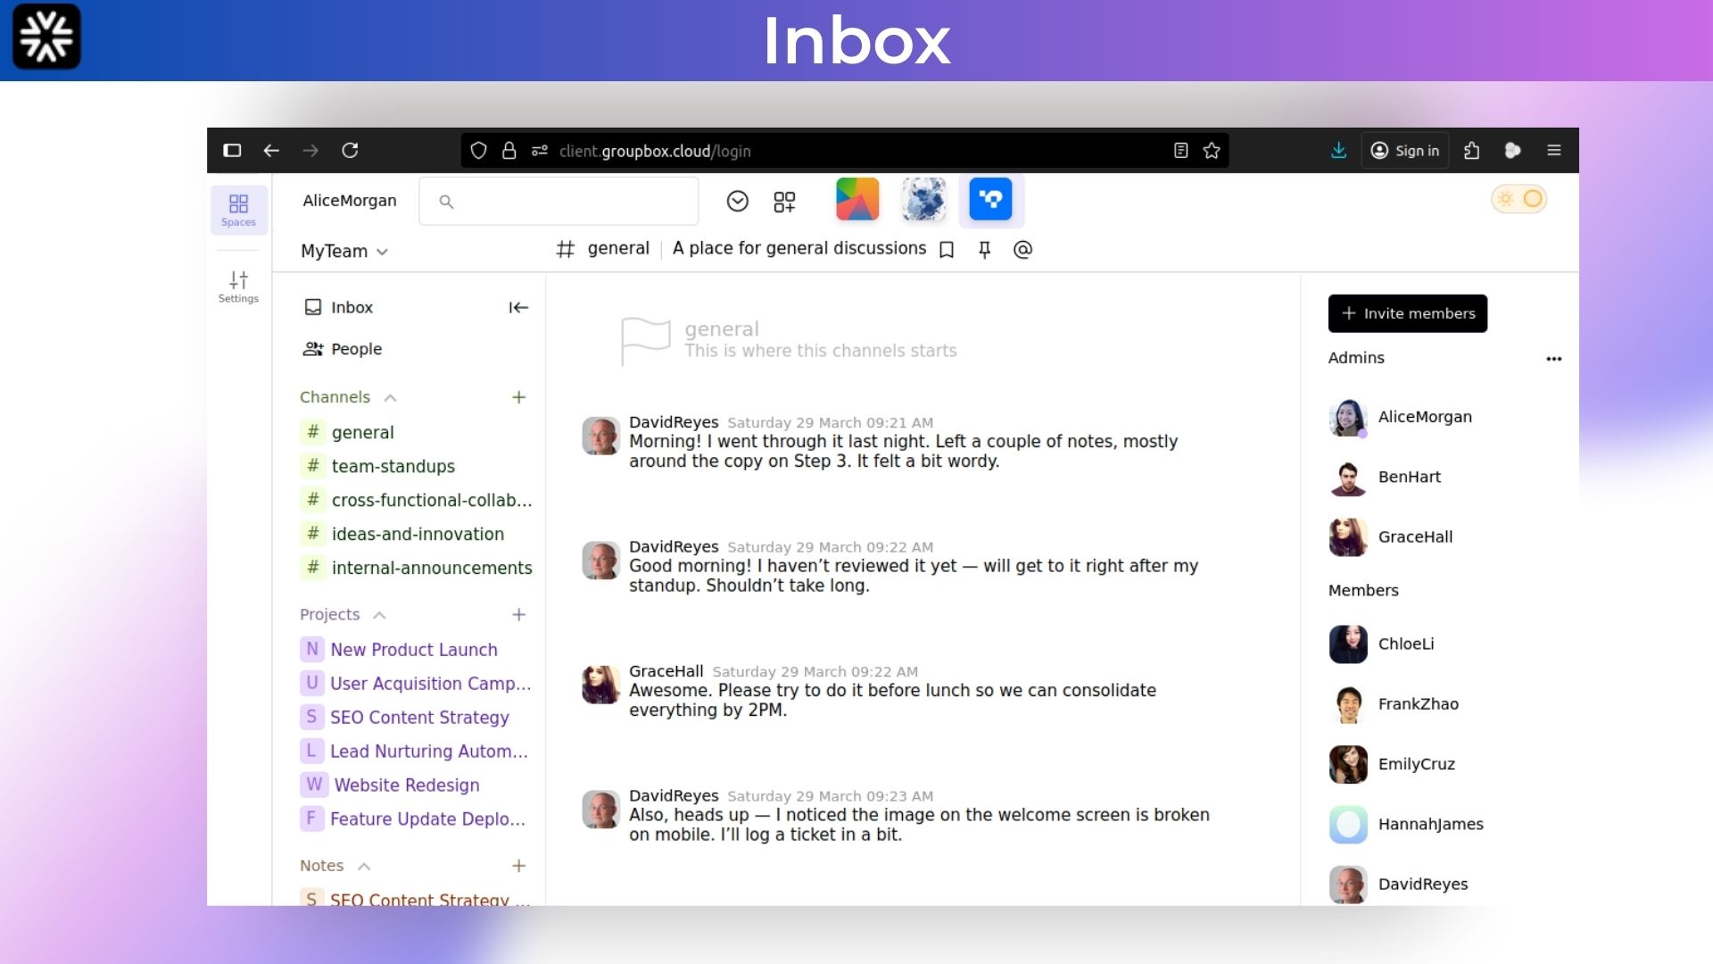Click the circled checkmark status icon
The width and height of the screenshot is (1713, 964).
pyautogui.click(x=737, y=202)
